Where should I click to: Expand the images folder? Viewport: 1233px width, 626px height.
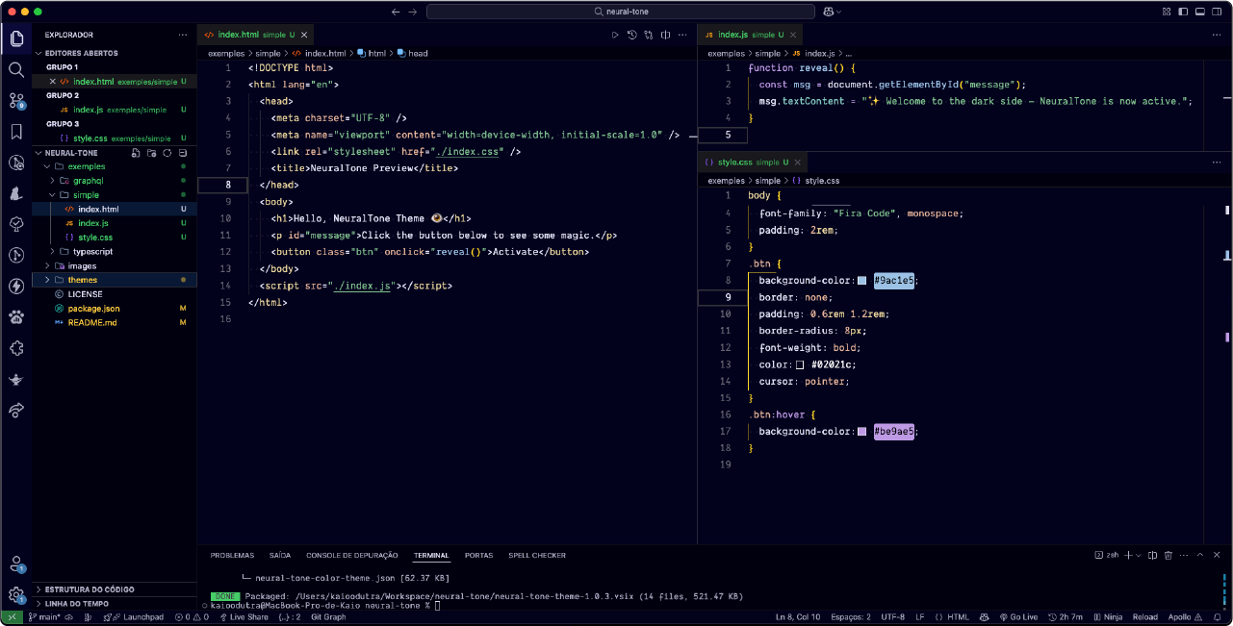pyautogui.click(x=47, y=265)
